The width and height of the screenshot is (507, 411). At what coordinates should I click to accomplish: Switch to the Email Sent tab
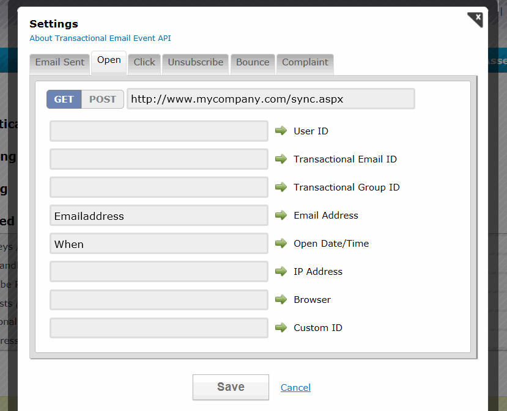[59, 62]
